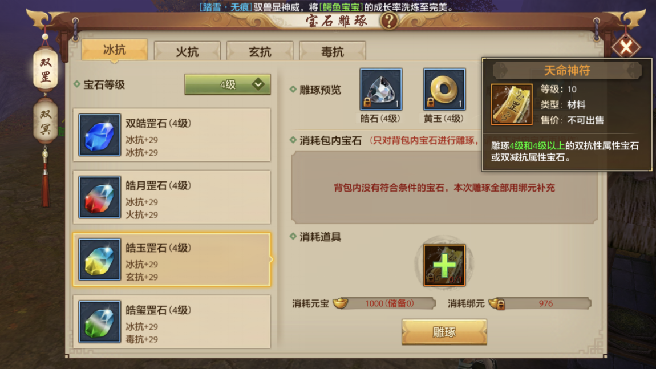Click the 双皓罡石 blue gem icon
Screen dimensions: 656x369
(100, 135)
